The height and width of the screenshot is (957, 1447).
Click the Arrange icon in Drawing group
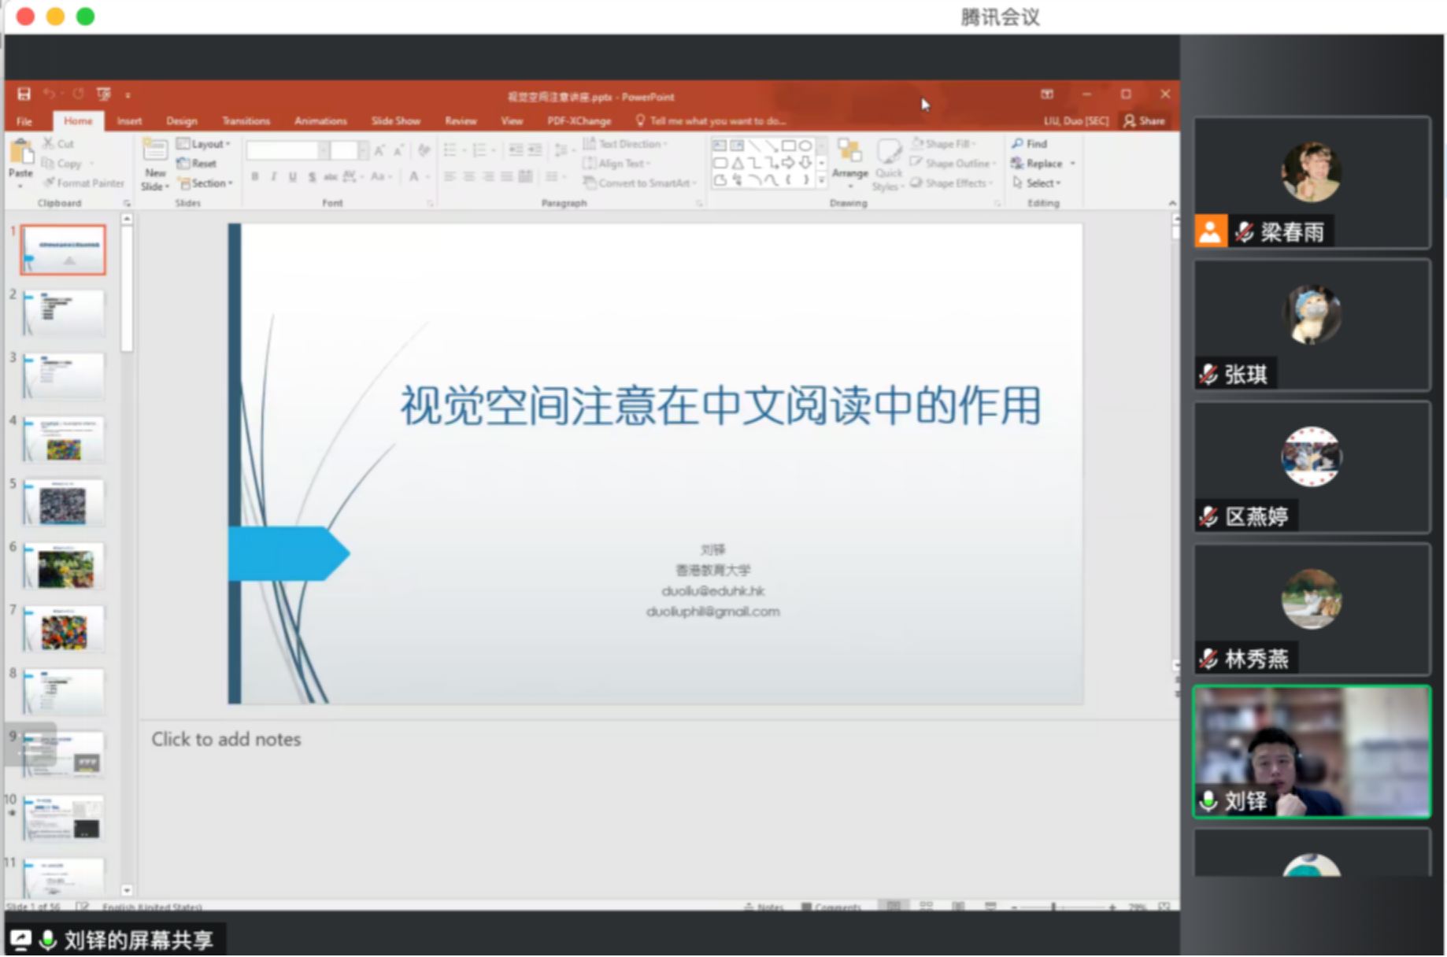point(849,157)
